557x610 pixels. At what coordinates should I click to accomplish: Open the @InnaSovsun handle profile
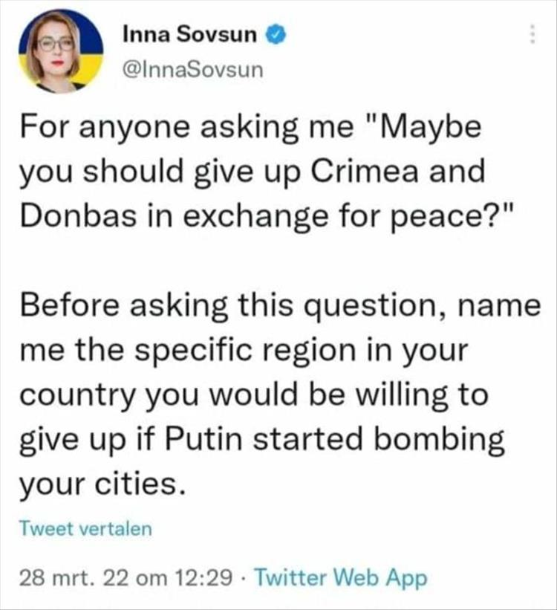coord(193,70)
